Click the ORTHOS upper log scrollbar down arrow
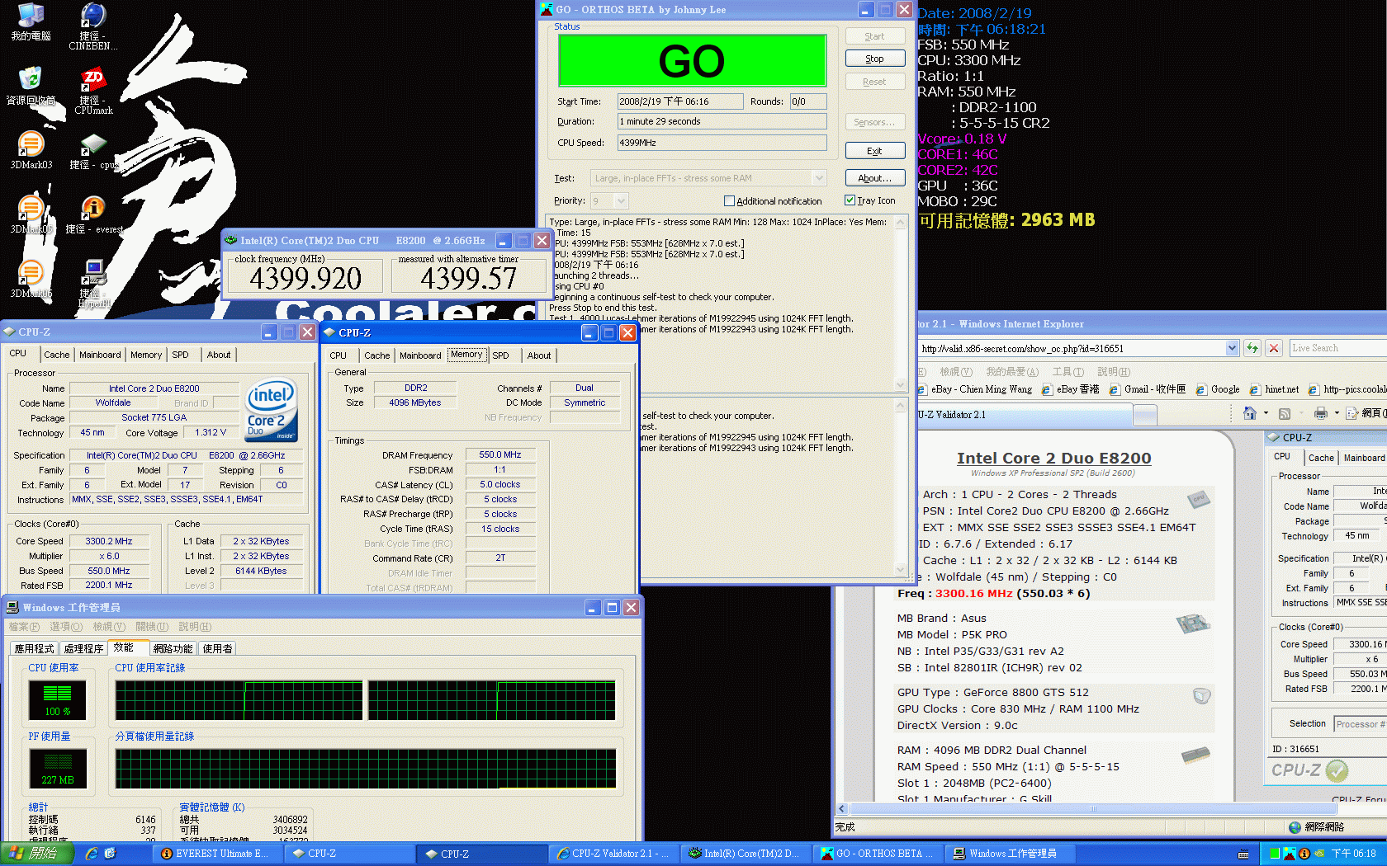This screenshot has height=866, width=1387. coord(901,384)
